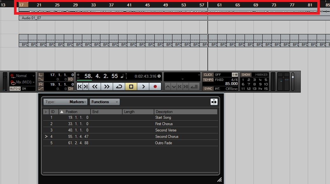Open the Functions dropdown menu
The height and width of the screenshot is (184, 330).
coord(104,102)
